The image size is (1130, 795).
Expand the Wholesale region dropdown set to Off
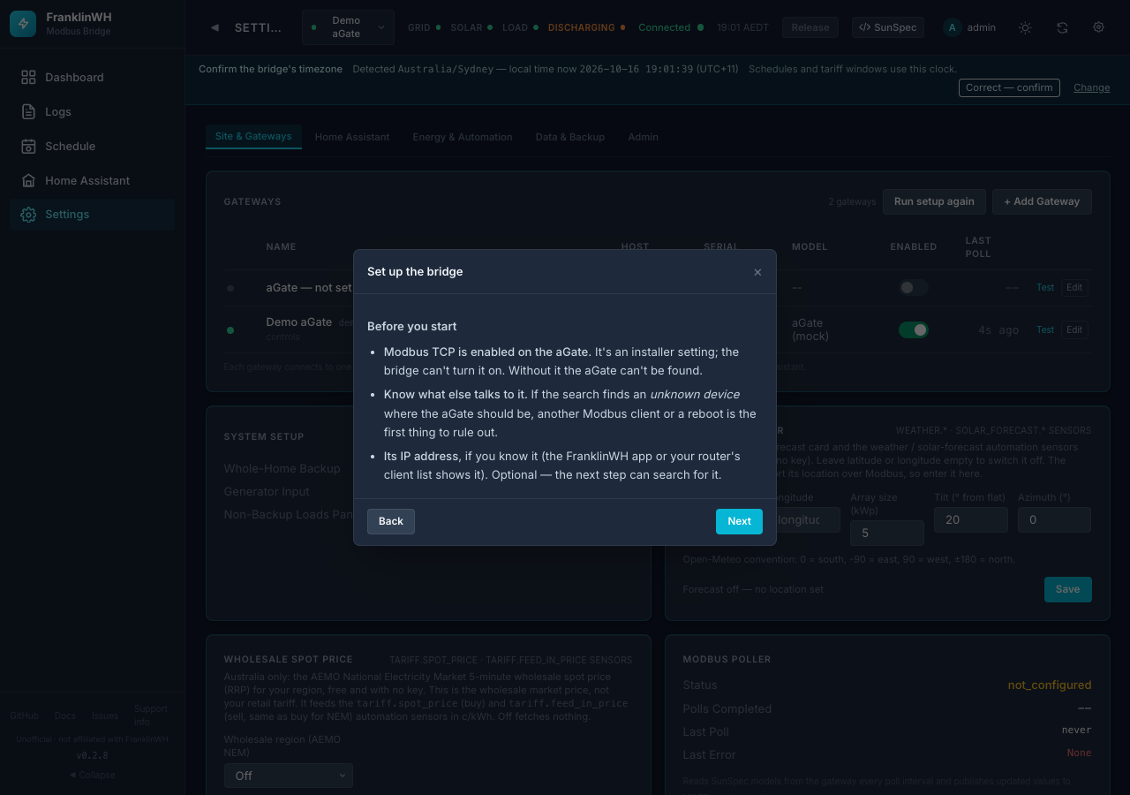point(289,776)
